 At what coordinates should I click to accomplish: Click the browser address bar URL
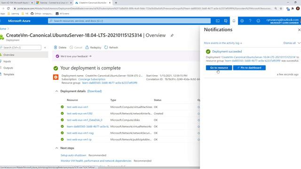click(x=144, y=8)
